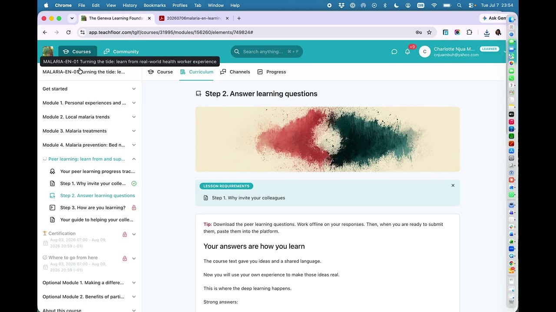Image resolution: width=556 pixels, height=312 pixels.
Task: Expand Optional Module 2 section
Action: tap(89, 297)
